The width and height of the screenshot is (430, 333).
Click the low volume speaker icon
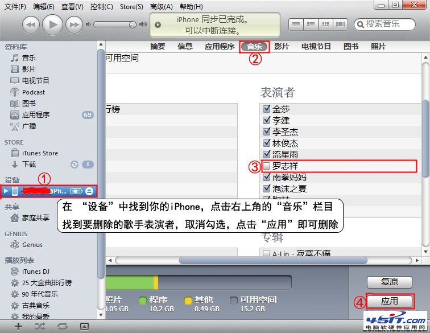[x=88, y=24]
